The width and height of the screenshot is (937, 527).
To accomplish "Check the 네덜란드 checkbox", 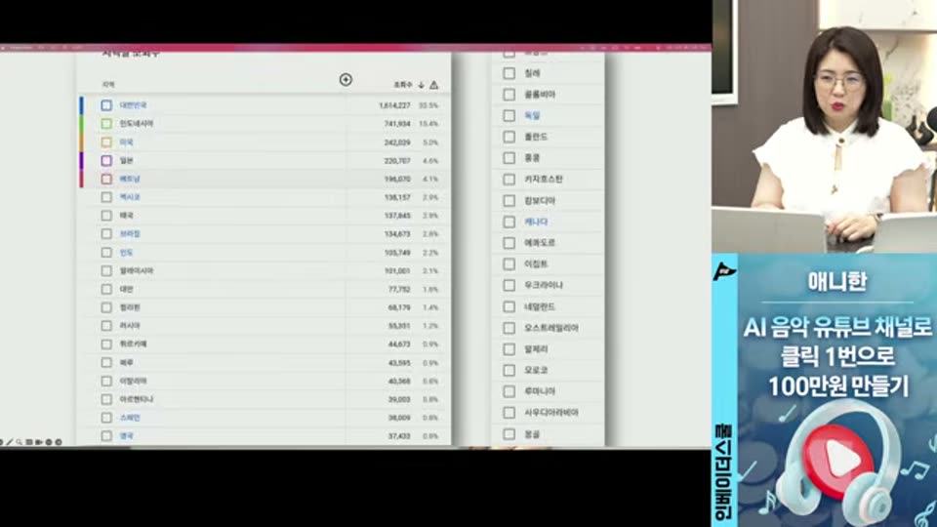I will 509,306.
